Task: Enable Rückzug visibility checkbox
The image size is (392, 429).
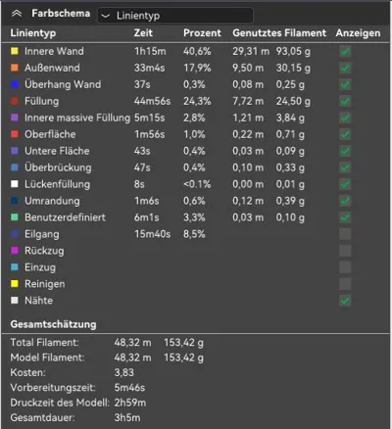Action: coord(345,251)
